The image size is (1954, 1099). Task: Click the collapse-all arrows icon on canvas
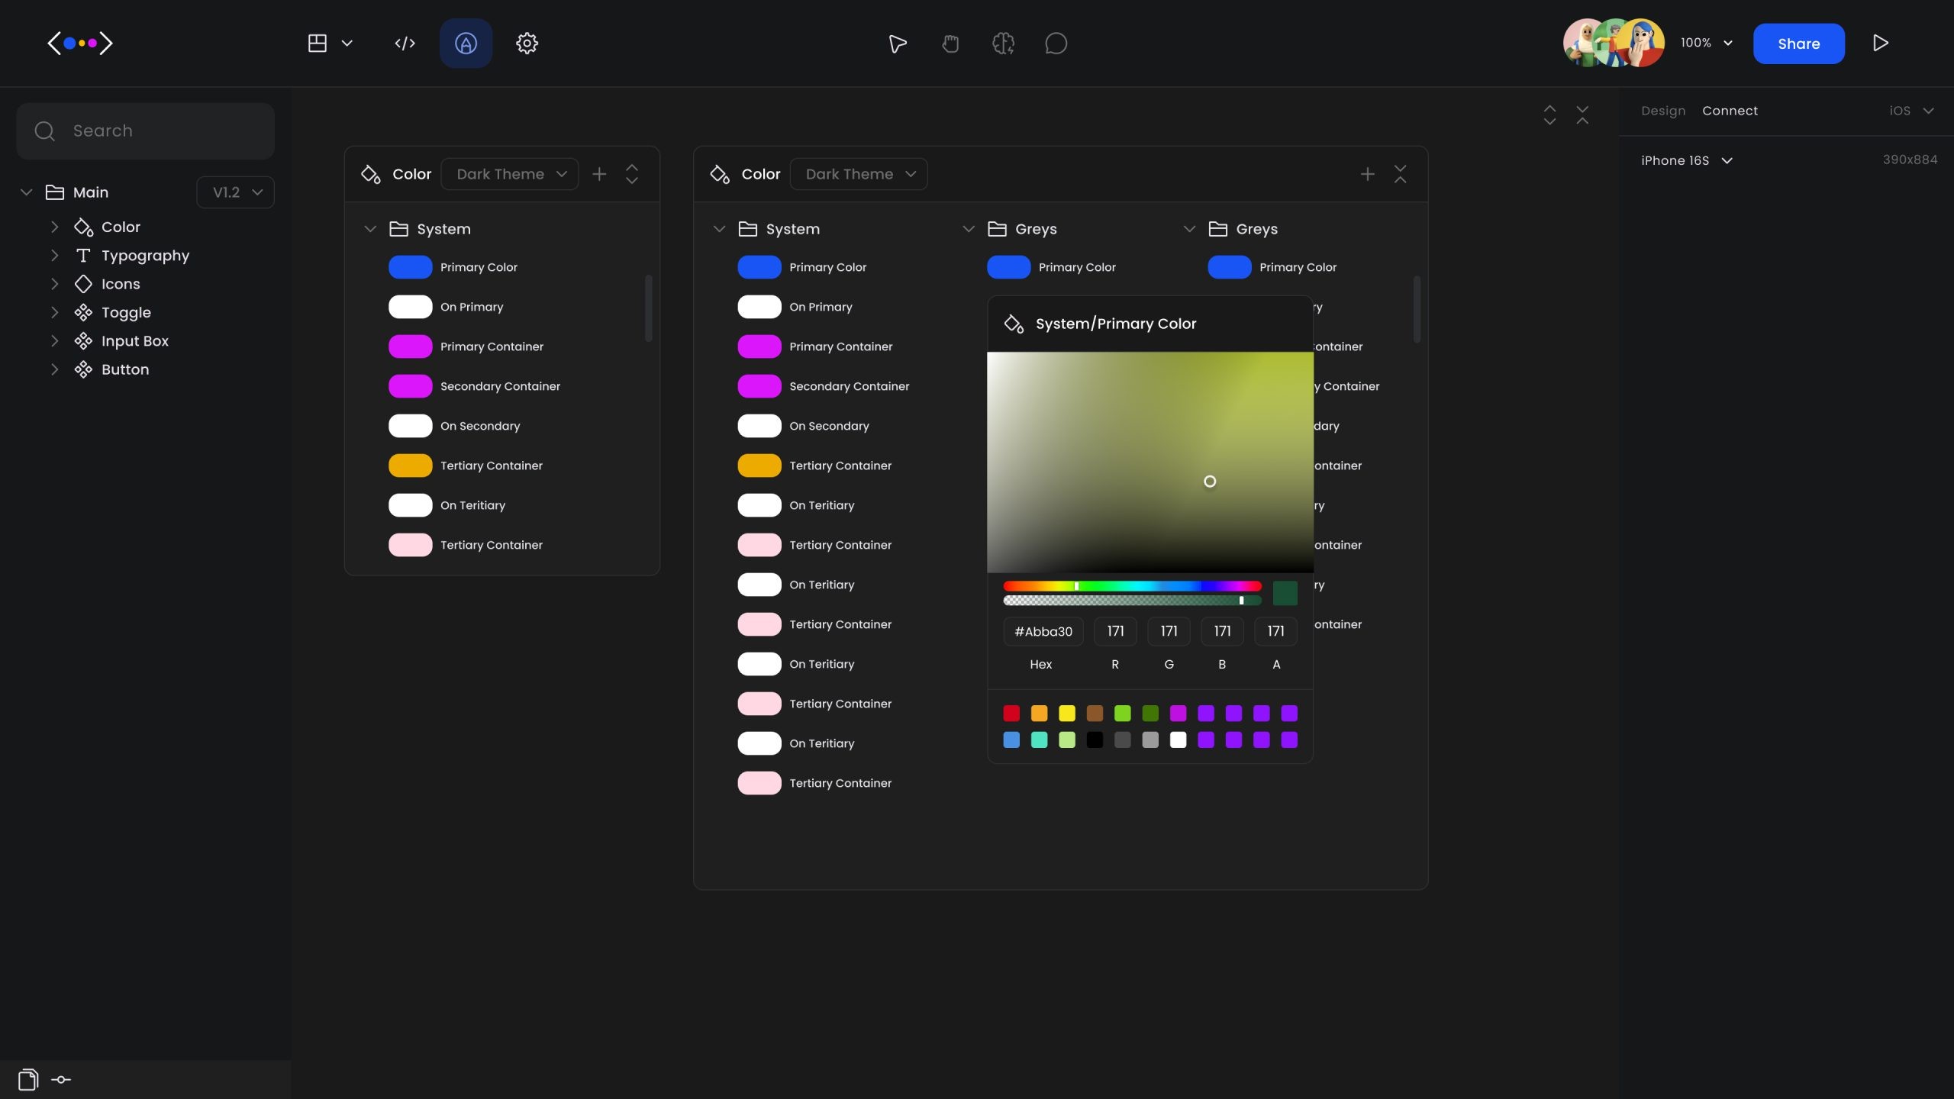coord(1582,114)
